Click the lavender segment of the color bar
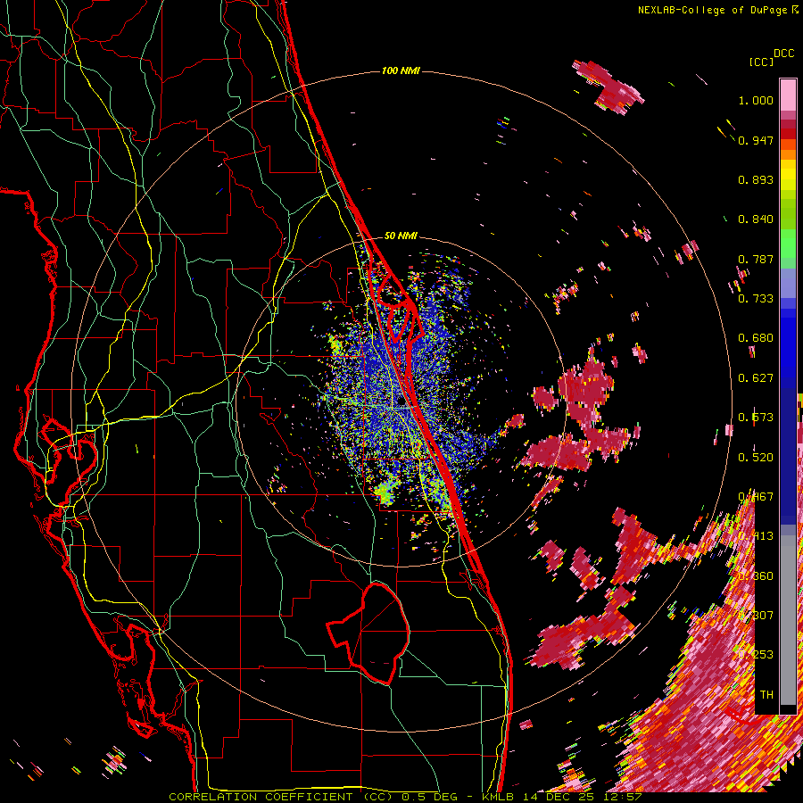Screen dimensions: 803x803 [x=788, y=283]
